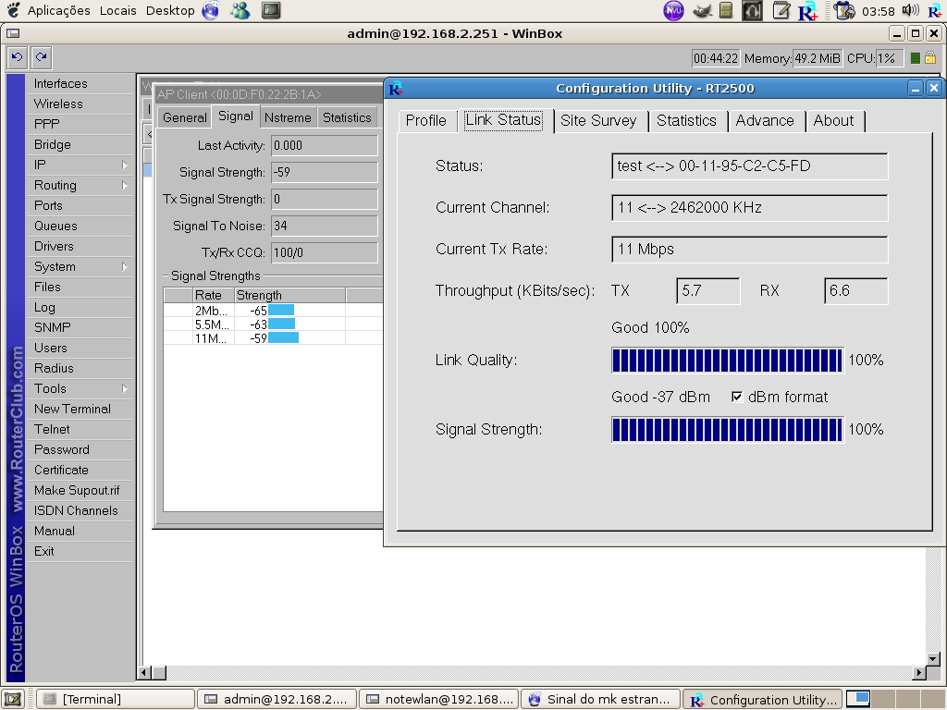
Task: Click the Rate column header
Action: point(214,295)
